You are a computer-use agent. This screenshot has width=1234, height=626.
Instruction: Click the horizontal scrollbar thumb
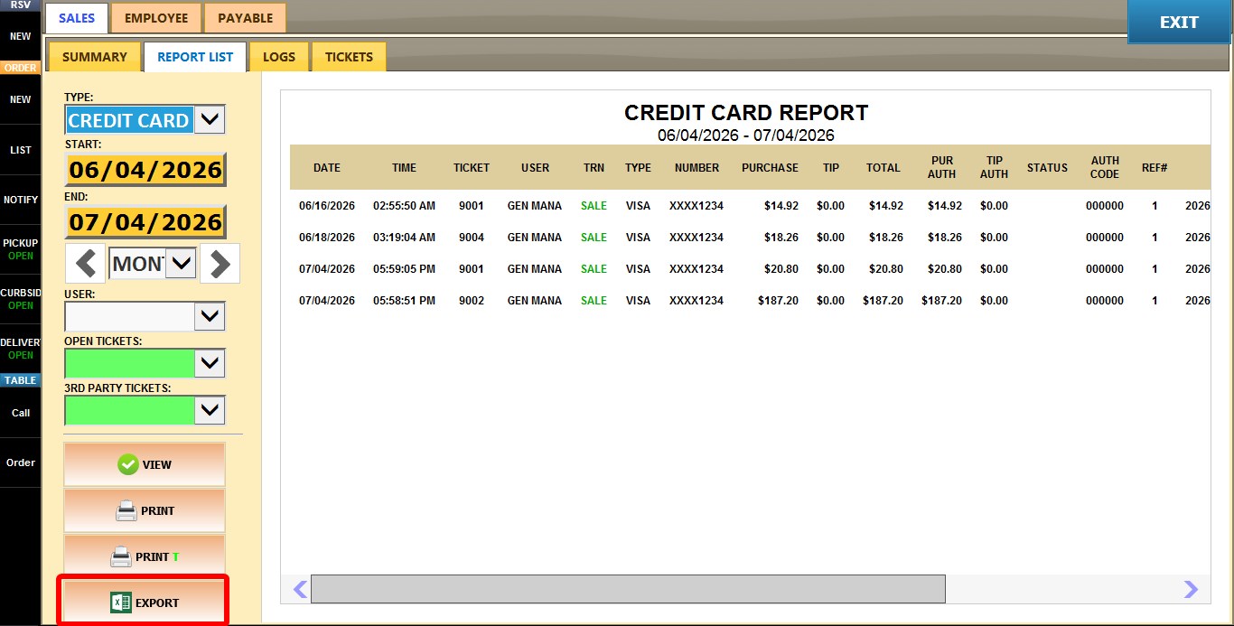pos(628,589)
